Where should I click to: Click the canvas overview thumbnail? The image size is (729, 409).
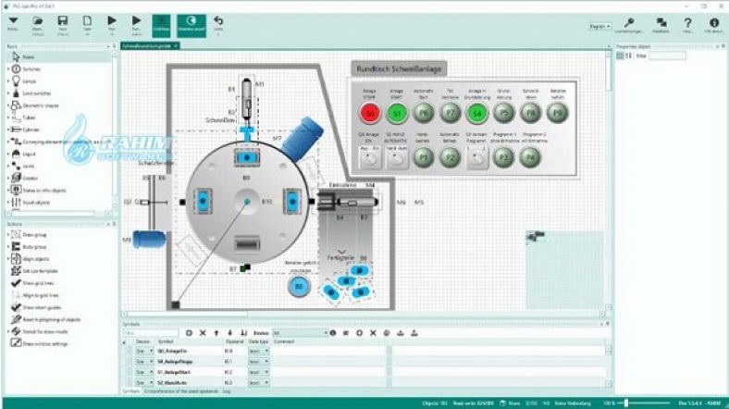pyautogui.click(x=564, y=269)
